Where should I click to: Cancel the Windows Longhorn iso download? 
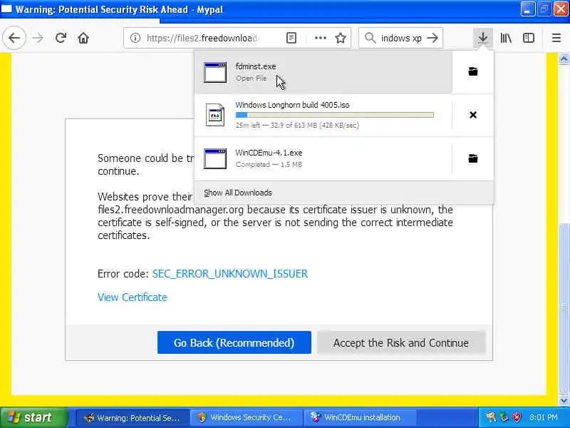coord(473,115)
